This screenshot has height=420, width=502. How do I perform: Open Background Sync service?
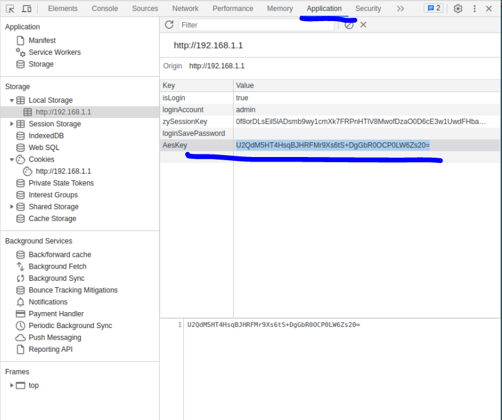(x=57, y=278)
